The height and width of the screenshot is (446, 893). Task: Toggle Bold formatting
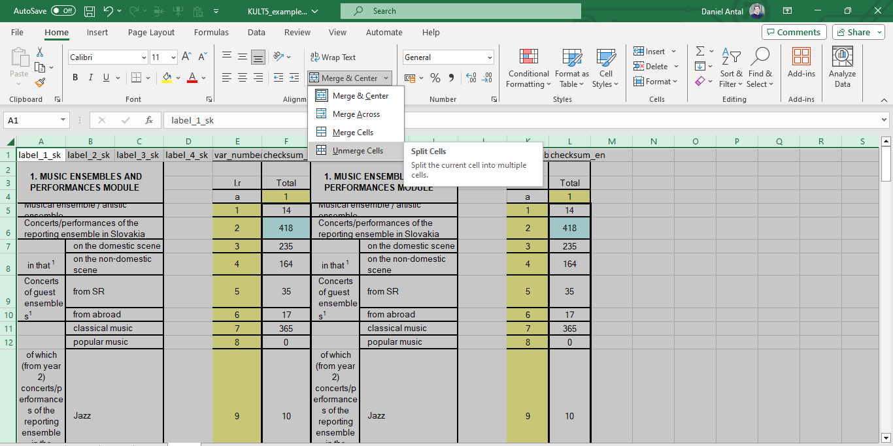[75, 78]
